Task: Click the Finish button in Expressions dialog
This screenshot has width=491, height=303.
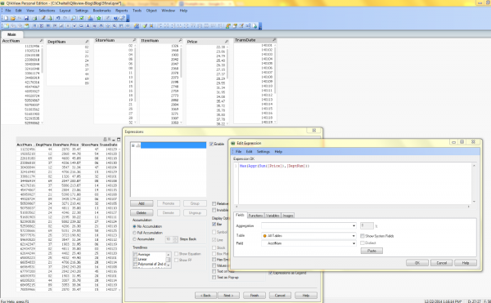Action: coord(255,295)
